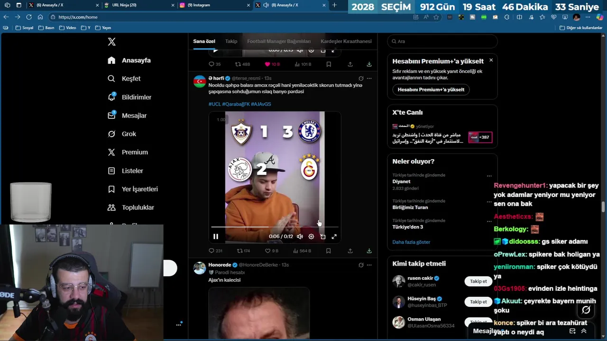This screenshot has height=341, width=607.
Task: Switch to Football Manager Bağımlıları tab
Action: click(x=279, y=41)
